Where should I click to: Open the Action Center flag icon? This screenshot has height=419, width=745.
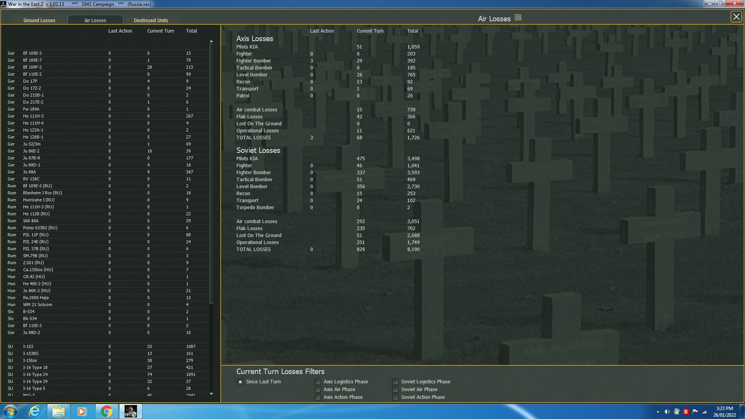click(695, 412)
